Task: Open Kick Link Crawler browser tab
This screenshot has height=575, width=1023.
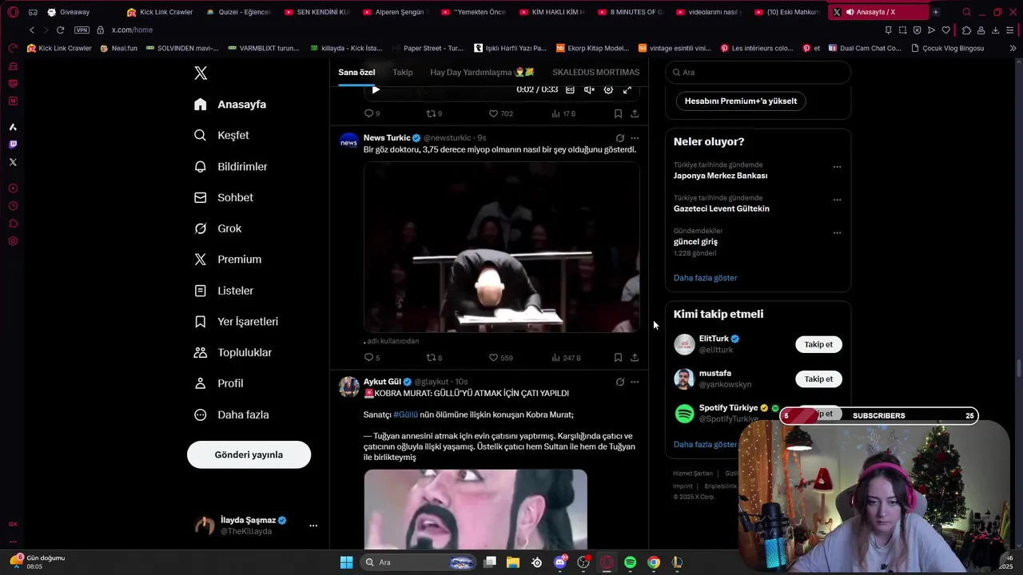Action: click(160, 12)
